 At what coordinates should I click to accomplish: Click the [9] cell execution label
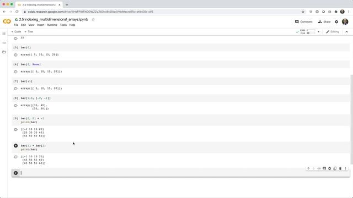click(x=15, y=118)
